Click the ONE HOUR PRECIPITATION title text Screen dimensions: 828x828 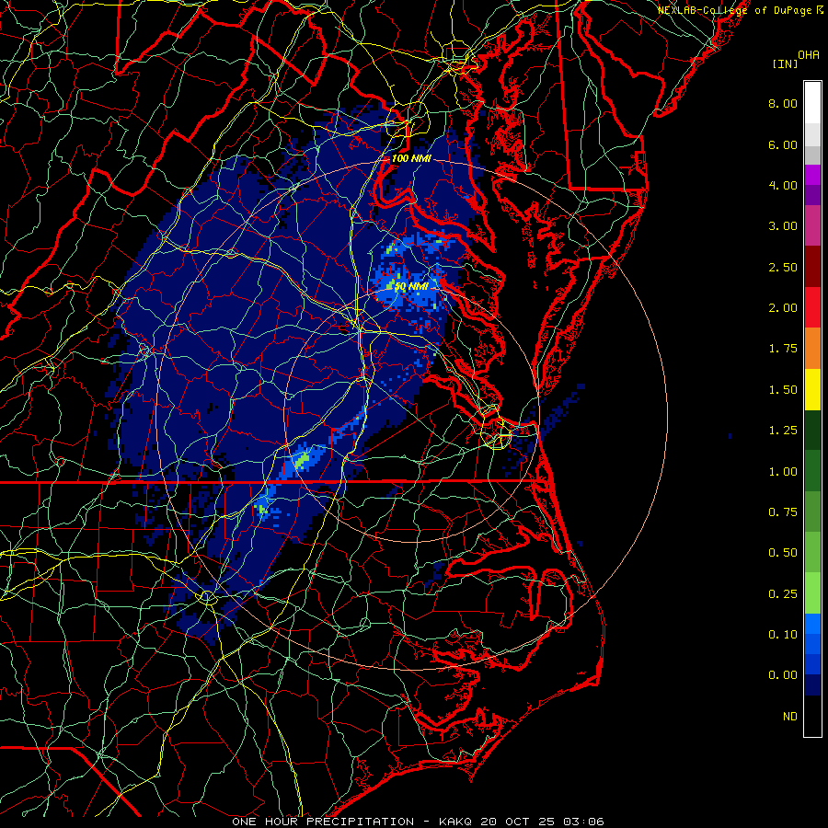point(323,822)
